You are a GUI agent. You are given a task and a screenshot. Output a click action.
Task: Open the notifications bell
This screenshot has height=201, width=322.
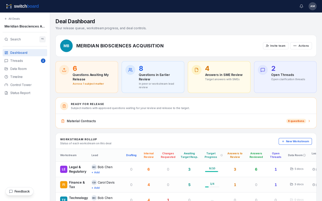click(301, 6)
